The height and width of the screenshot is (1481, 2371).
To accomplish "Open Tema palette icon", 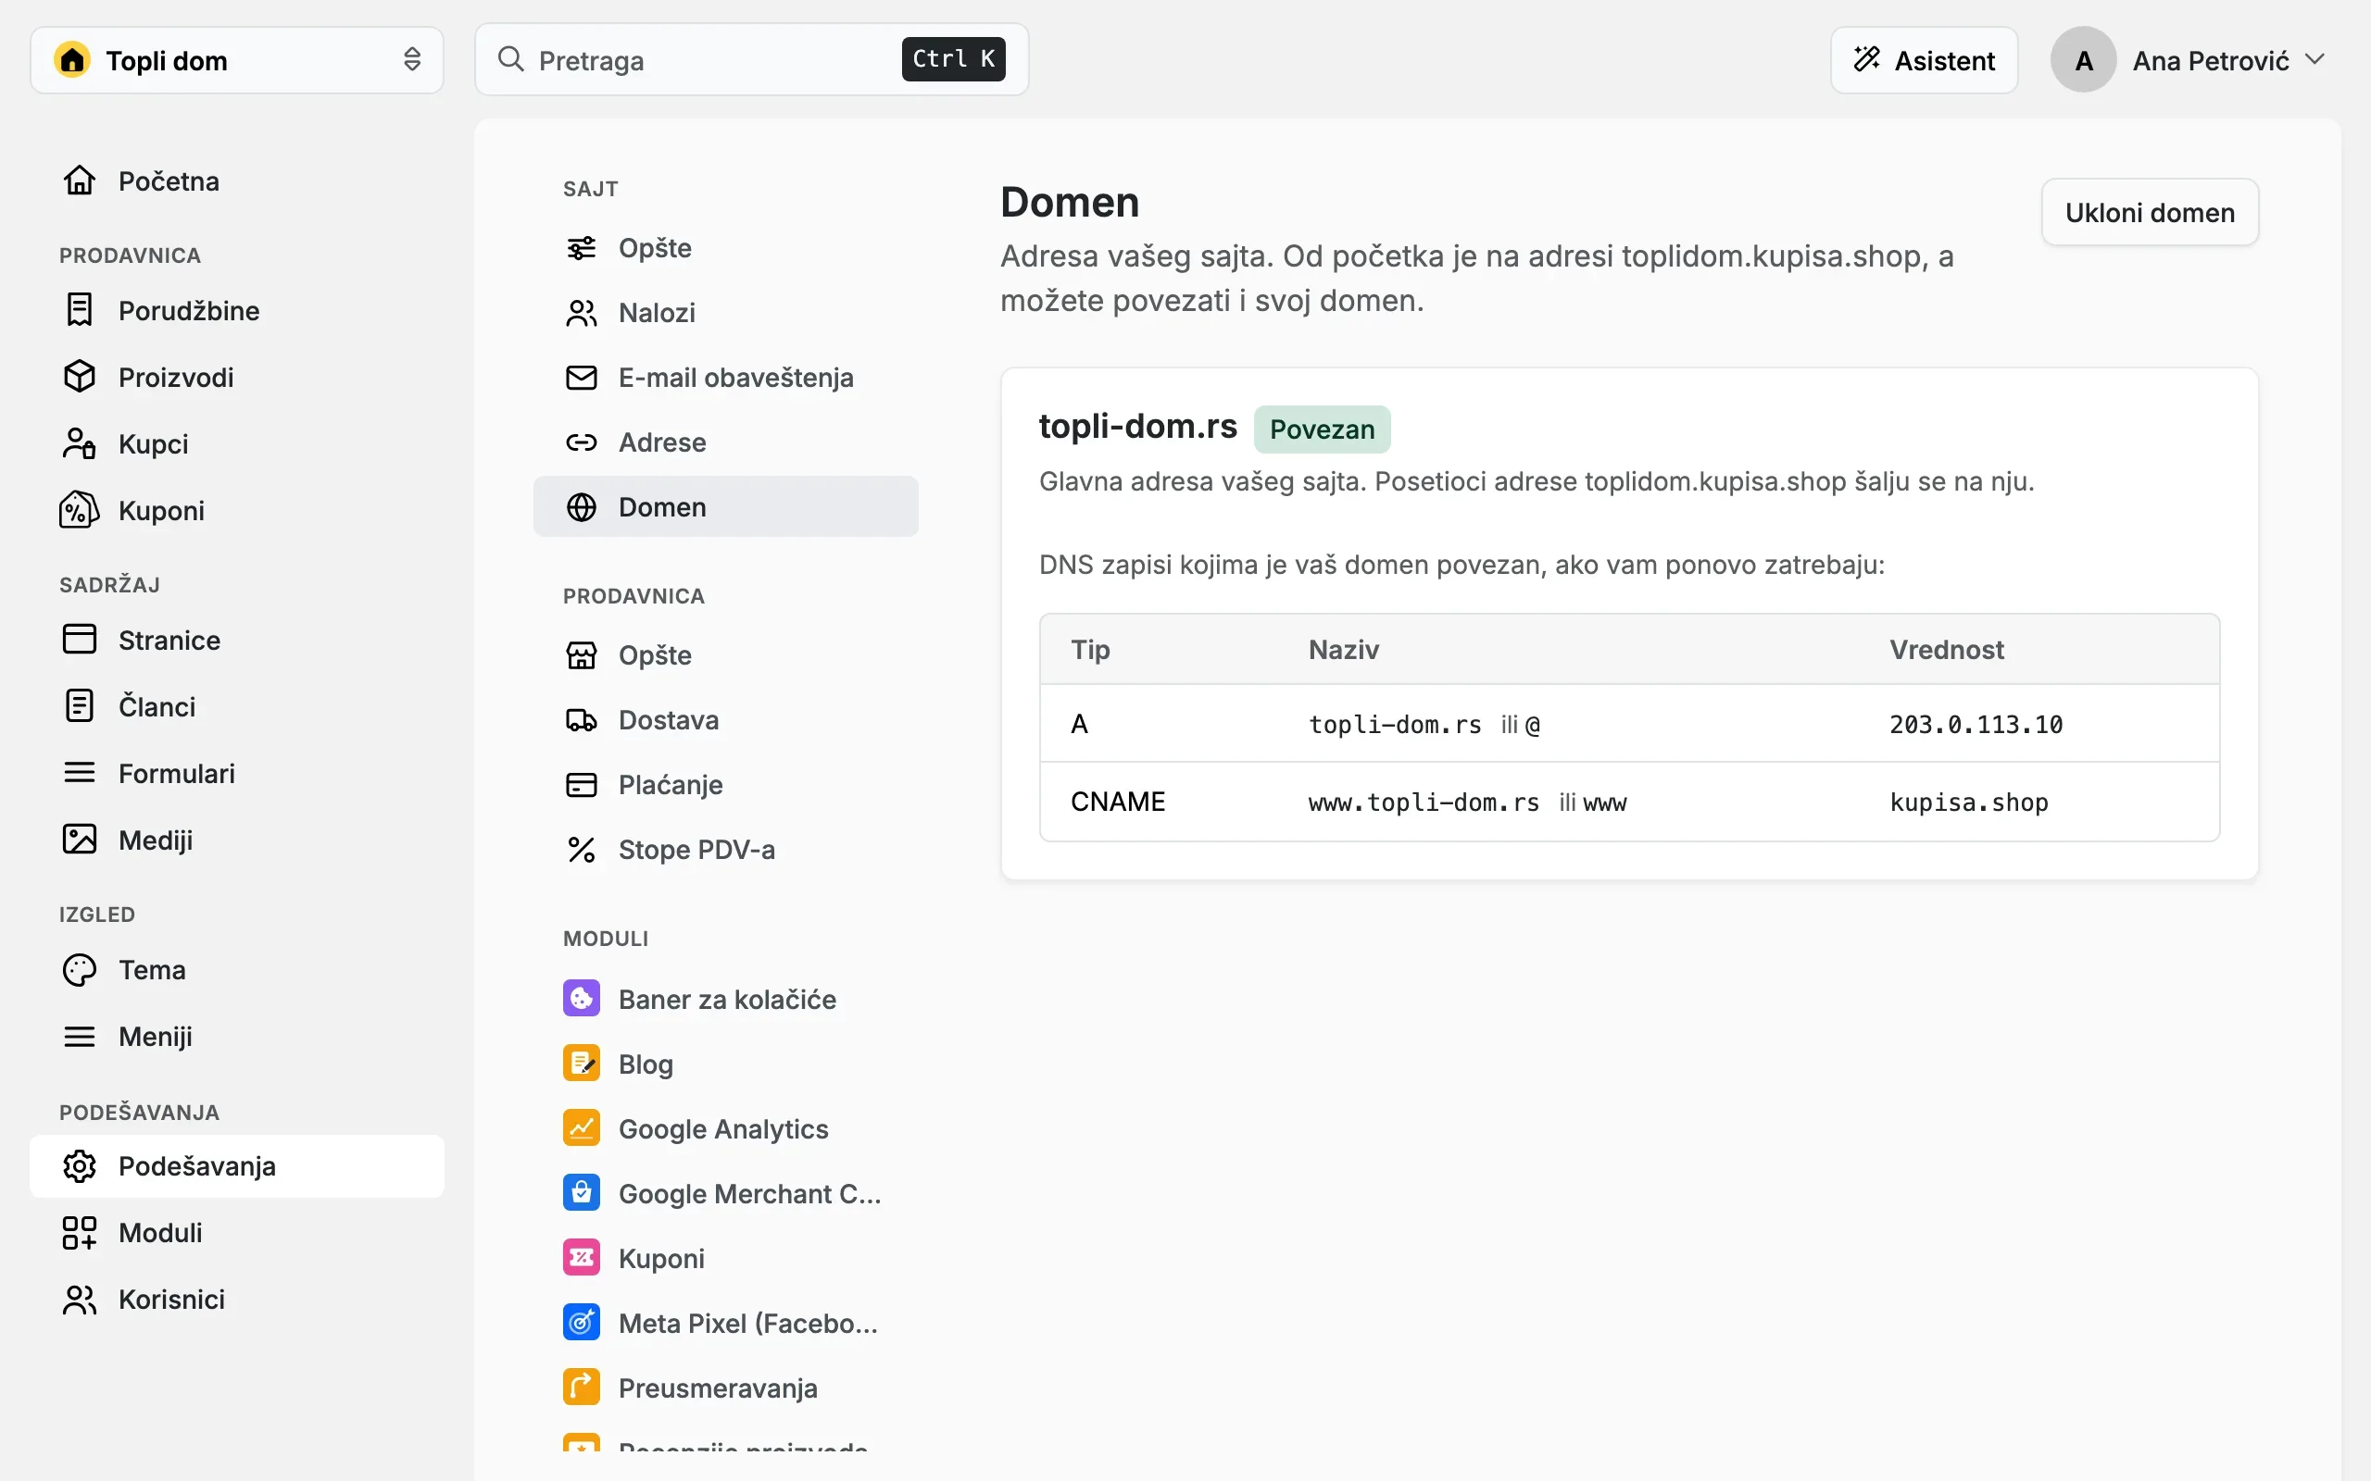I will click(80, 969).
